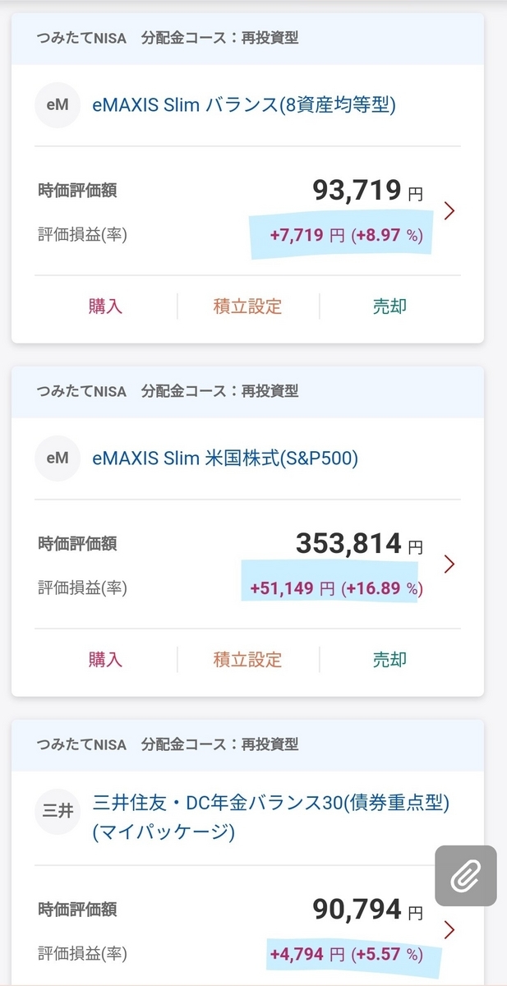The width and height of the screenshot is (507, 986).
Task: Tap the highlighted +7,719 円 profit figure
Action: [x=307, y=235]
